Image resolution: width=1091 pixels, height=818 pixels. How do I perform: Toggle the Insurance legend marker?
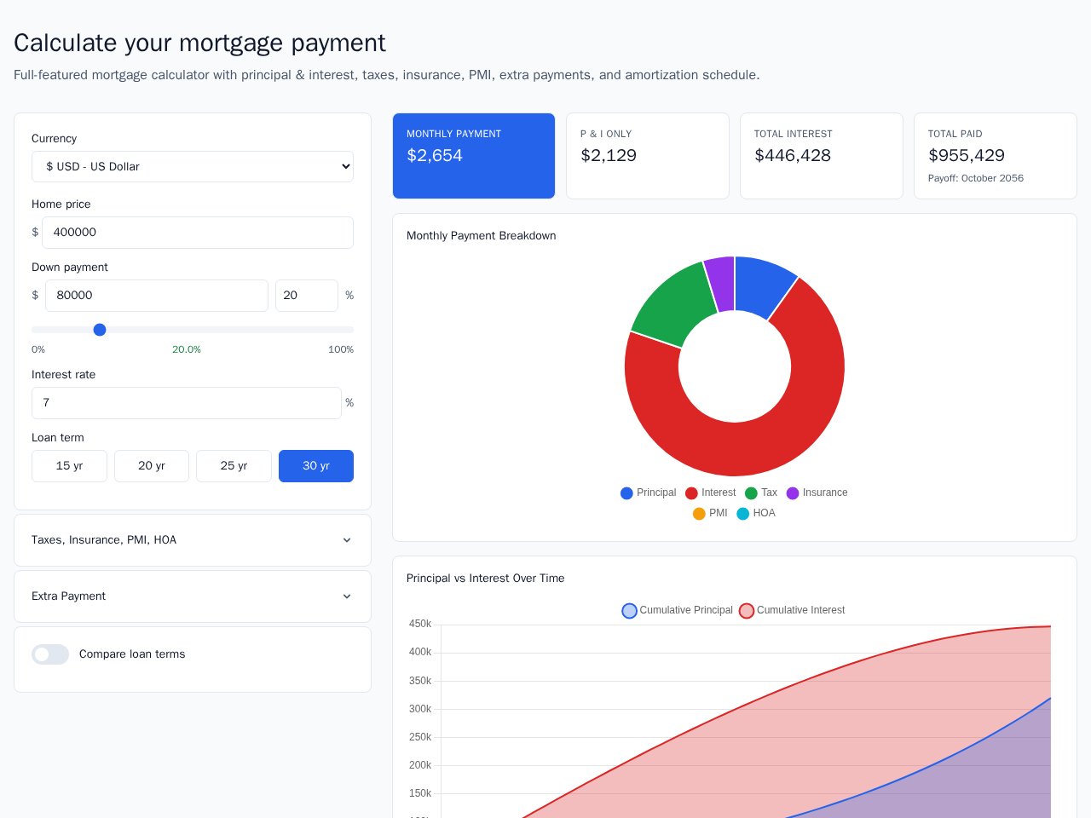(x=793, y=493)
